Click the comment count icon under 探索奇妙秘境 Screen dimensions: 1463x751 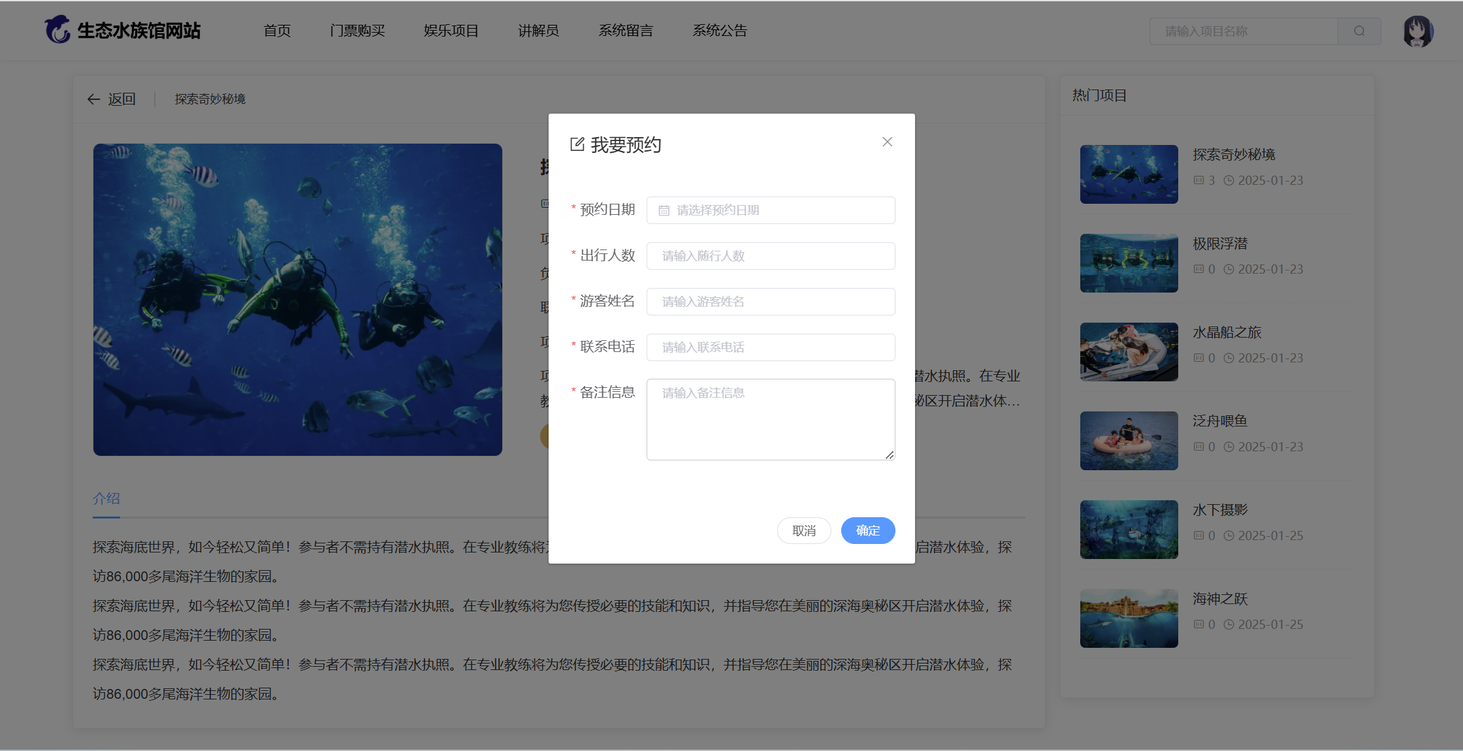[x=1198, y=180]
